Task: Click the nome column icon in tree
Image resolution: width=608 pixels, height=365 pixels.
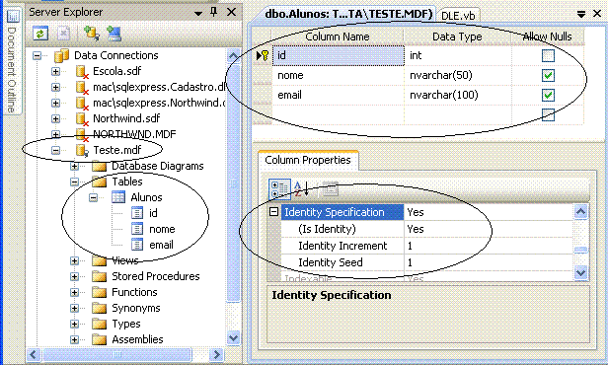Action: (137, 229)
